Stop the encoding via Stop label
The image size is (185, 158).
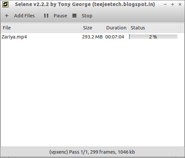[x=87, y=16]
